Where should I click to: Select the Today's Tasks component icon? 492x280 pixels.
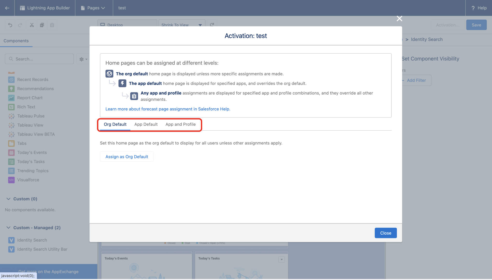(x=11, y=162)
